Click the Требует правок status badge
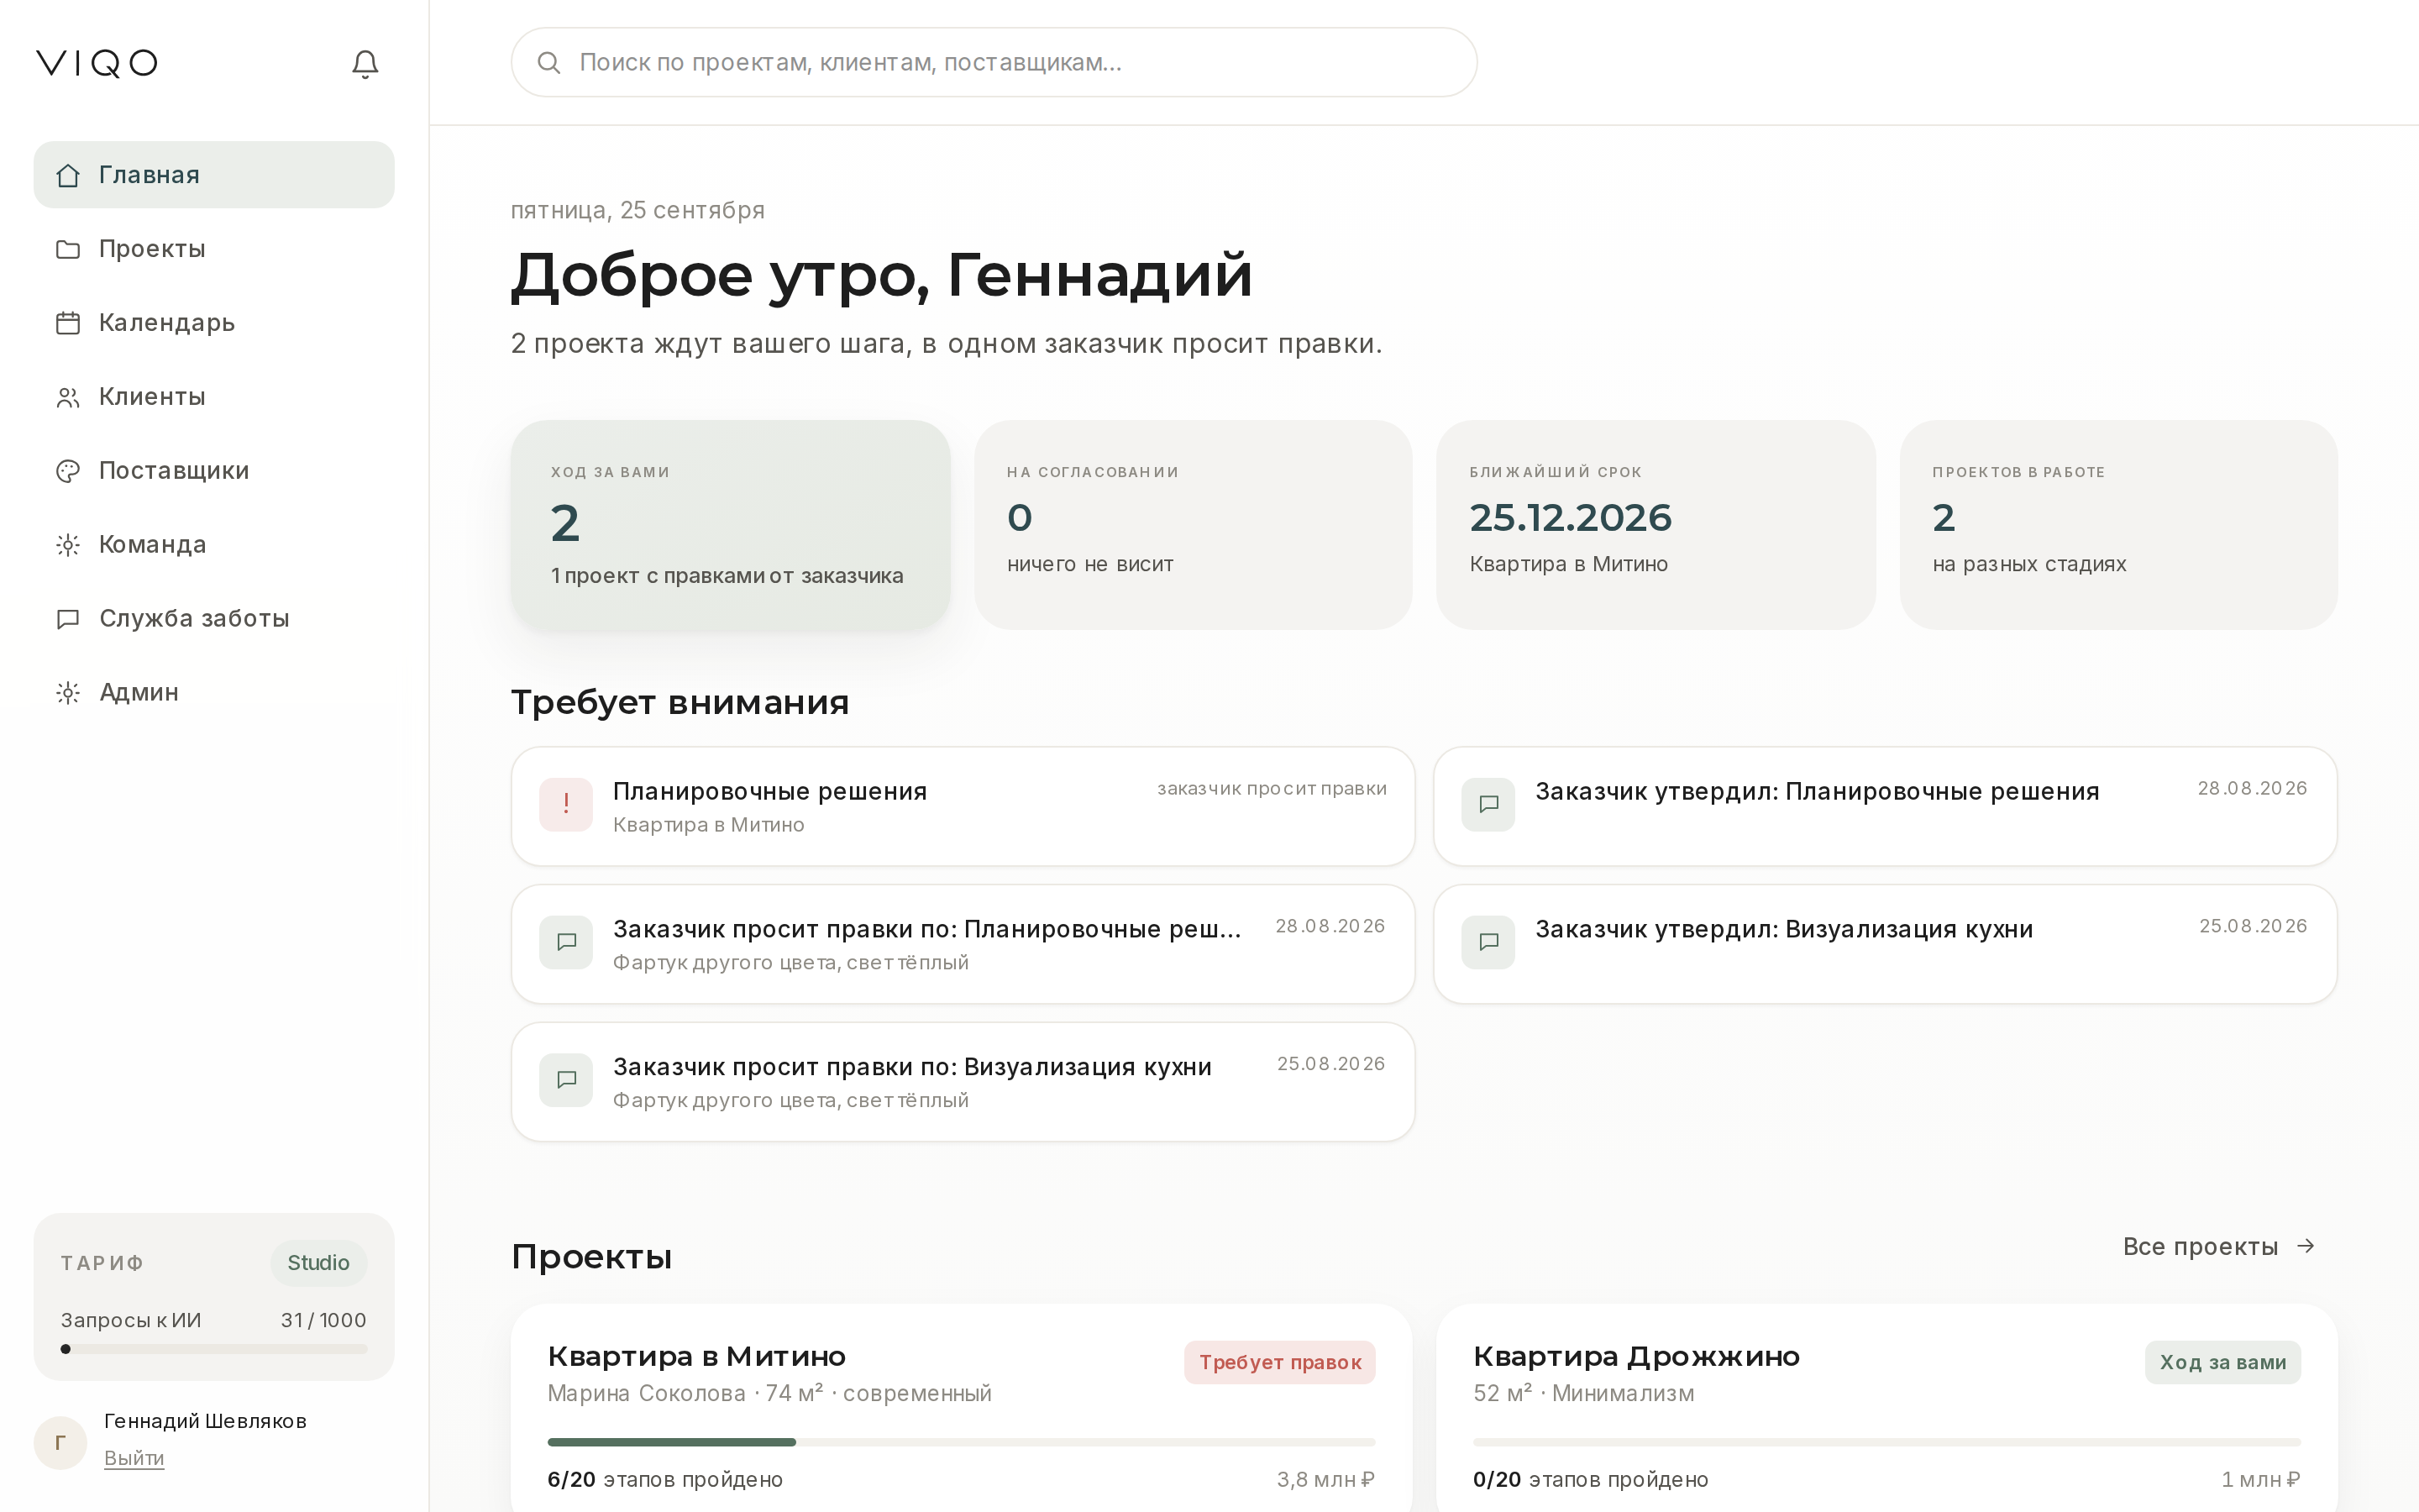Image resolution: width=2419 pixels, height=1512 pixels. tap(1279, 1362)
